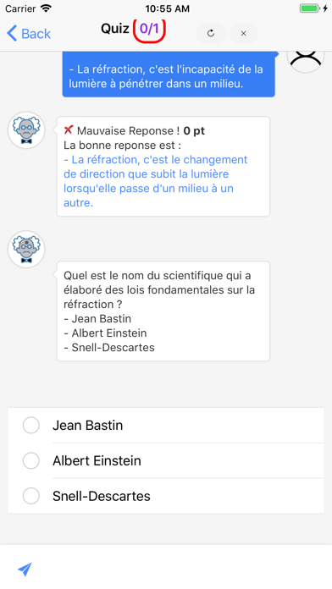Image resolution: width=332 pixels, height=589 pixels.
Task: Tap the Back chevron arrow
Action: click(12, 34)
